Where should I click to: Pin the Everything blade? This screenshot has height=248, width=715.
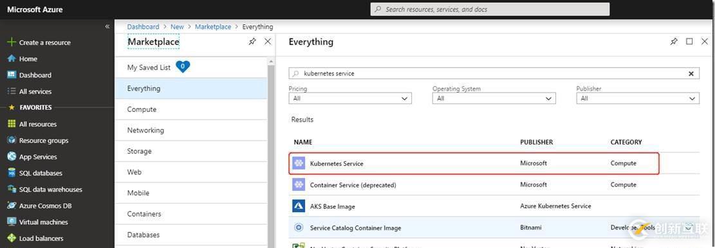(674, 41)
